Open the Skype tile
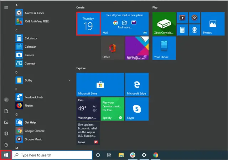This screenshot has width=228, height=160. (137, 109)
